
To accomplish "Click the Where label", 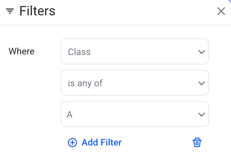I will [x=22, y=51].
